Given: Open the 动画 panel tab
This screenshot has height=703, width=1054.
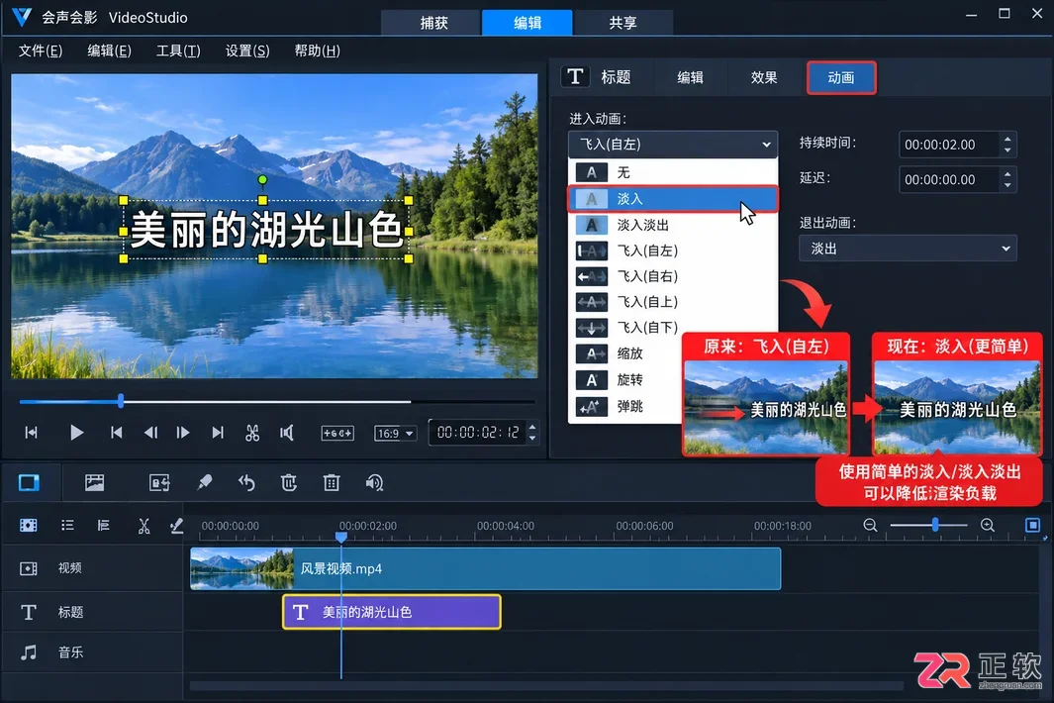Looking at the screenshot, I should (x=841, y=77).
